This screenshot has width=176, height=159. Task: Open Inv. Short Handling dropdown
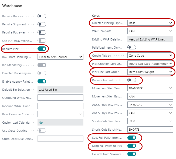[x=60, y=57]
